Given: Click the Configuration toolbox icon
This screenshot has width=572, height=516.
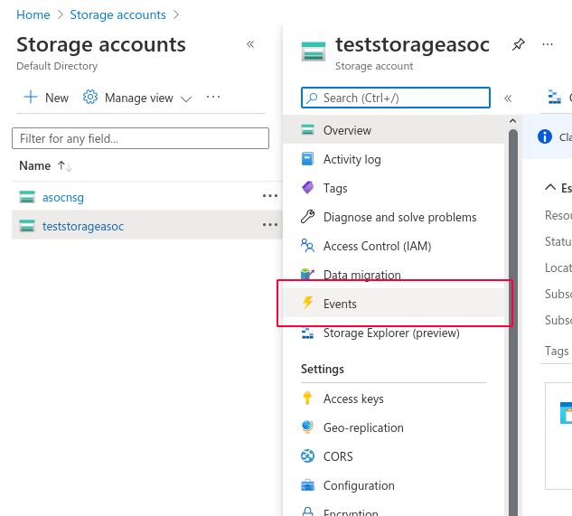Looking at the screenshot, I should click(x=307, y=485).
